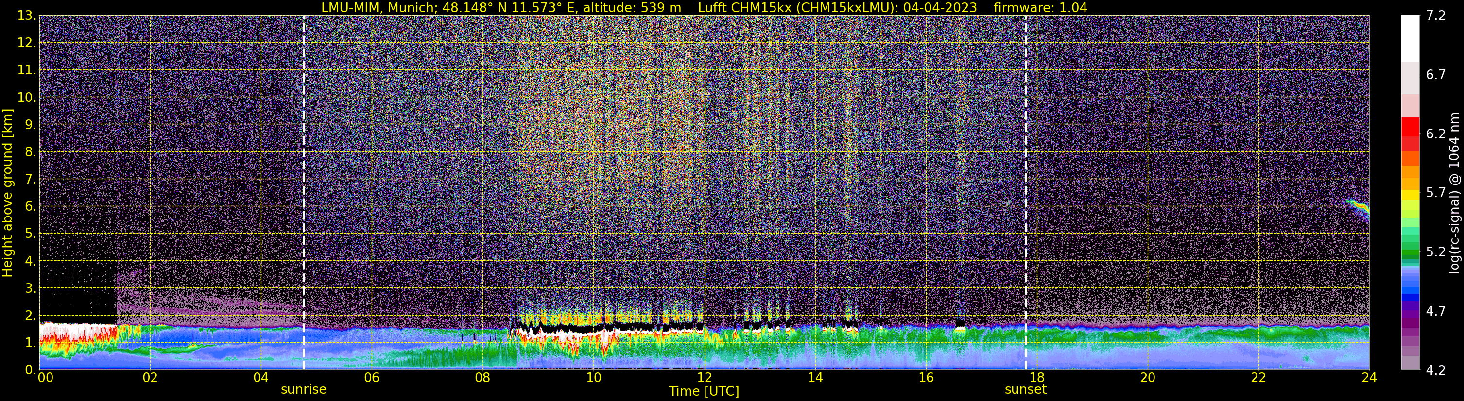Viewport: 1464px width, 401px height.
Task: Click the '14' time tick label
Action: click(815, 378)
